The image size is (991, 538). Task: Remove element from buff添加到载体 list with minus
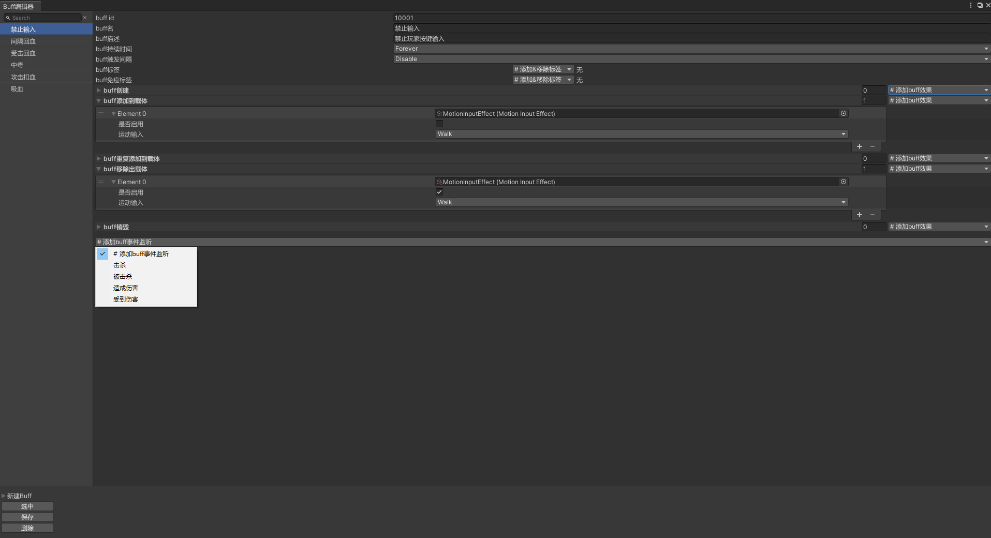pos(872,146)
